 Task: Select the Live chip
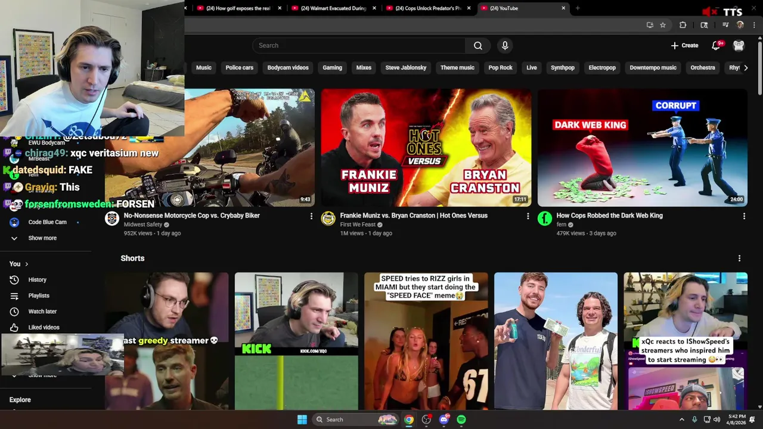tap(532, 67)
